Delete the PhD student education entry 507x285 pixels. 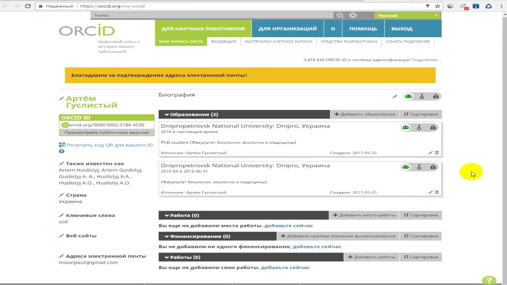pyautogui.click(x=437, y=153)
